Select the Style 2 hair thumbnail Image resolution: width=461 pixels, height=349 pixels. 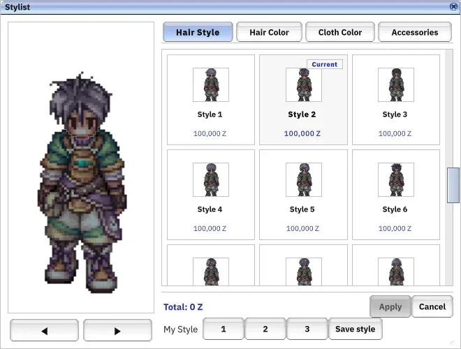(304, 85)
